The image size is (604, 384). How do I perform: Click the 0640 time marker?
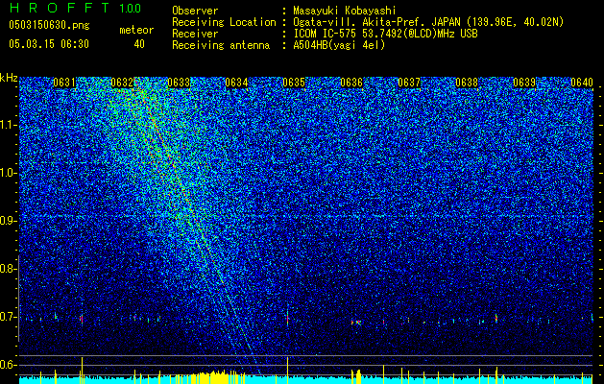tap(582, 83)
